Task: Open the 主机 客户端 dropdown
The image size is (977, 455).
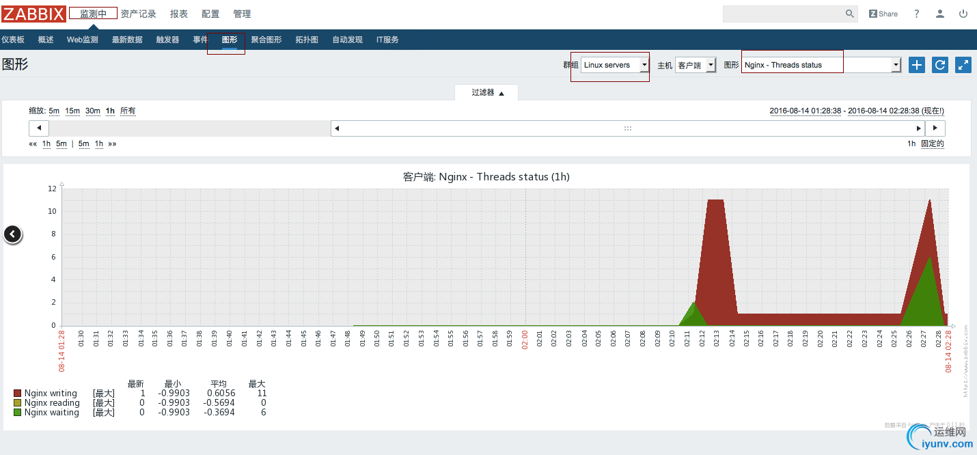Action: coord(696,65)
